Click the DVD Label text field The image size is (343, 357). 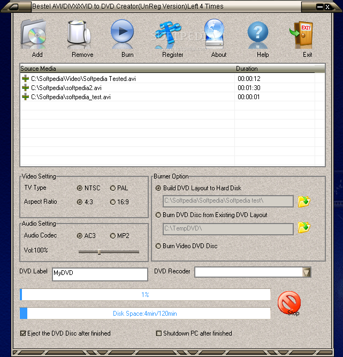point(100,274)
